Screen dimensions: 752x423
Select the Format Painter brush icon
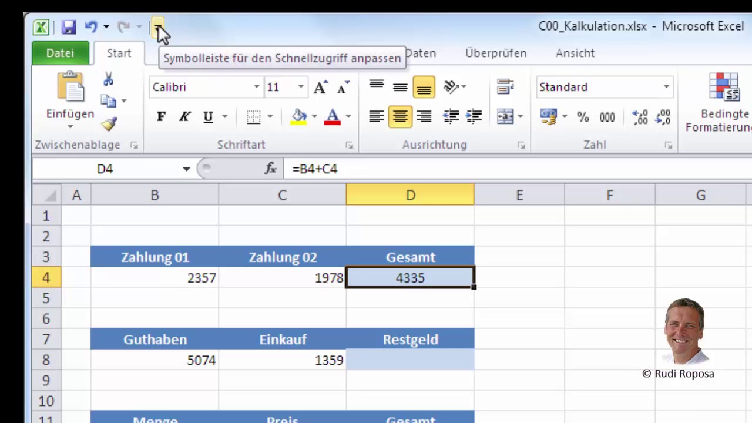tap(109, 123)
